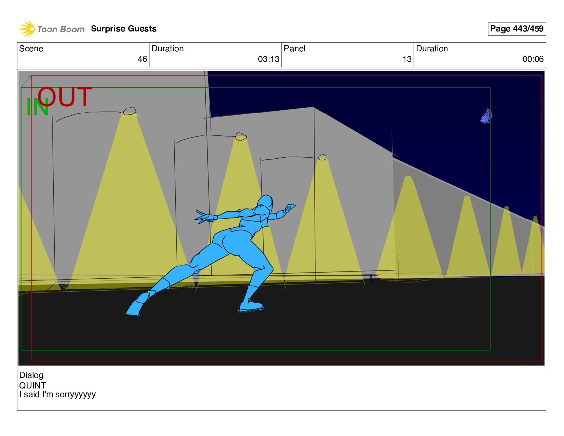Click the Dialog heading
The width and height of the screenshot is (564, 436).
[31, 375]
